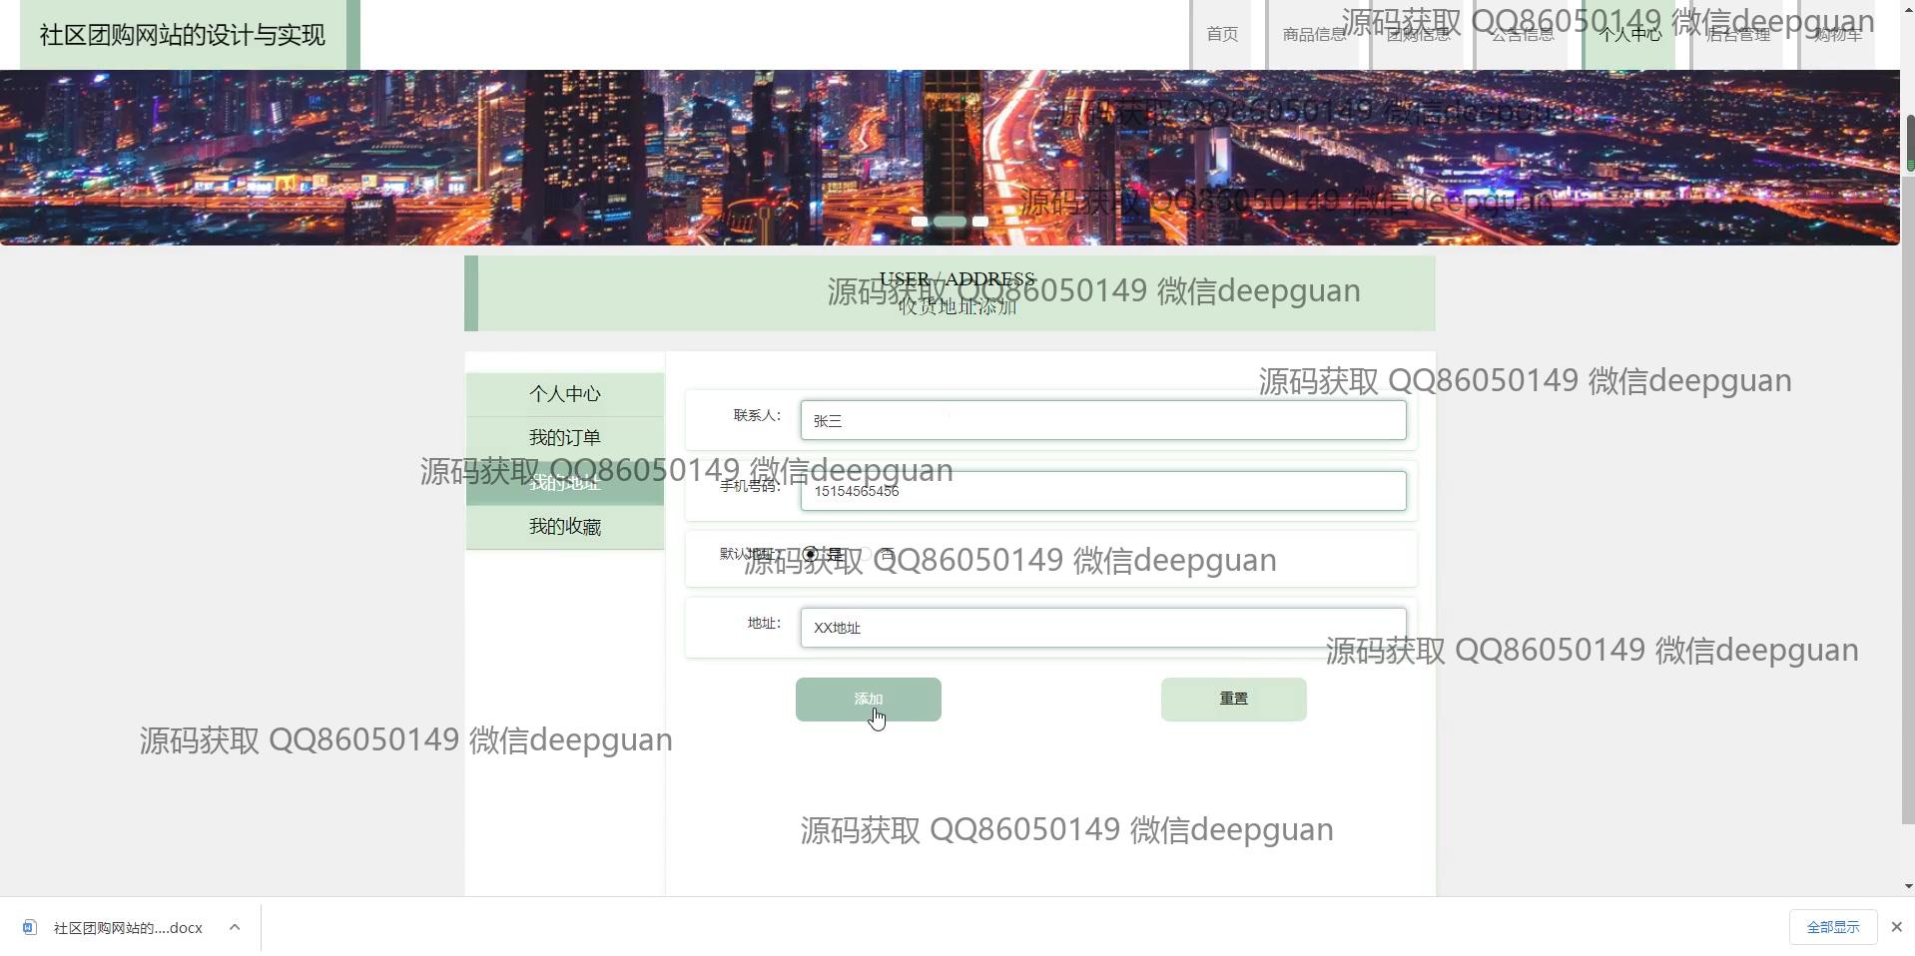Close the downloads bar
The image size is (1915, 956).
(x=1897, y=928)
